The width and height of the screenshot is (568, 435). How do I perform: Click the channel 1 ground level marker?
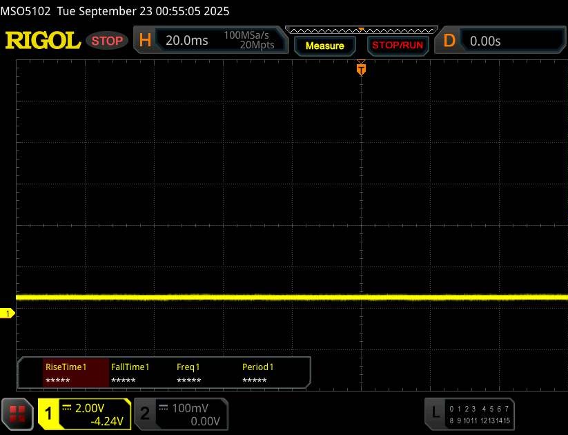point(8,314)
